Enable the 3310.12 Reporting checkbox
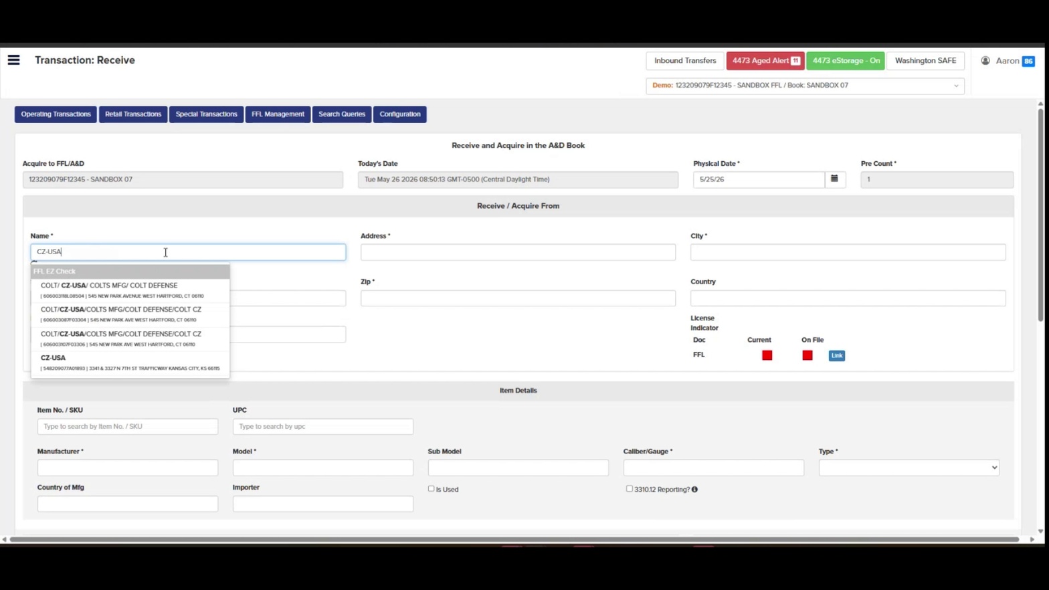 tap(629, 489)
